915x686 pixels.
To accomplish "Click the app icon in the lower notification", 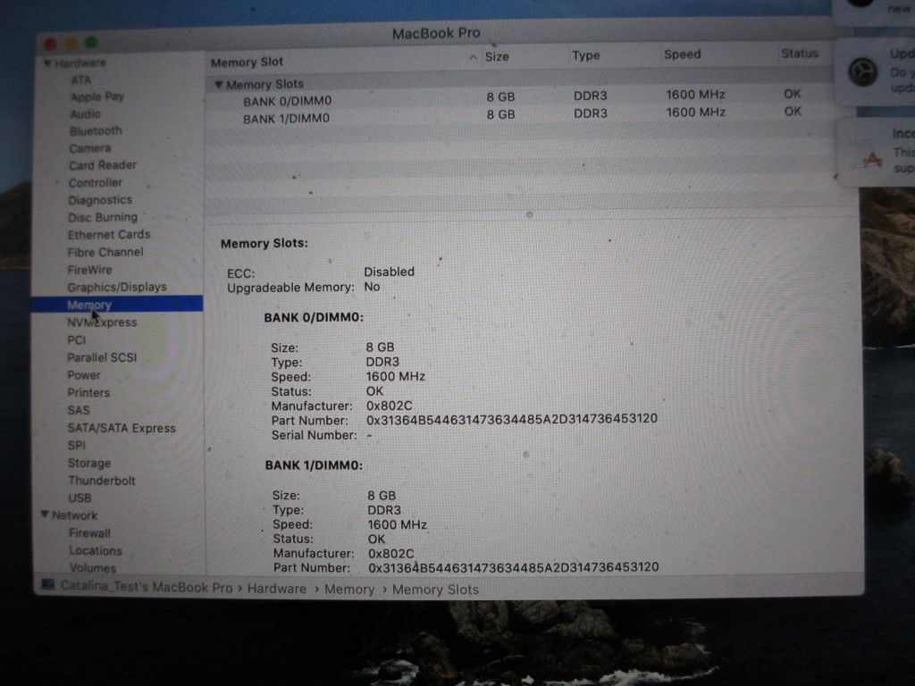I will (872, 159).
